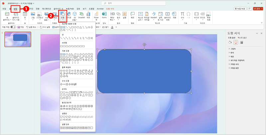
Task: Open the 효과 (Effects) pentagon icon in format pane
Action: [x=235, y=42]
